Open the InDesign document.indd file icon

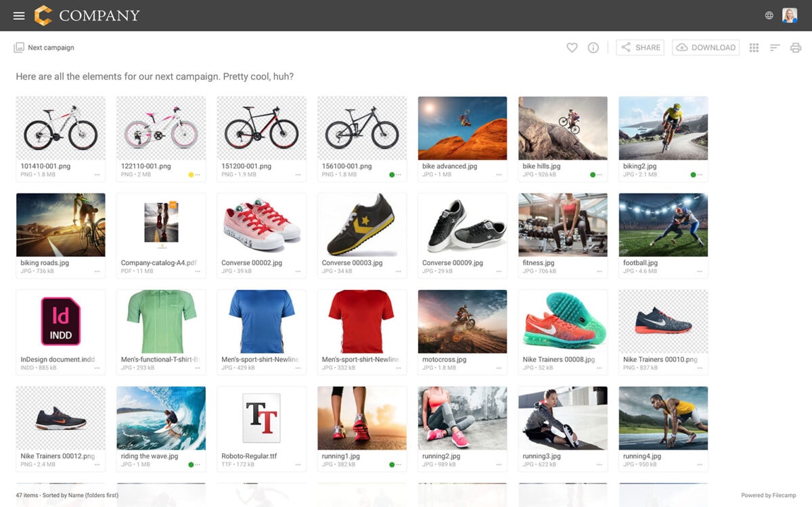pos(60,322)
